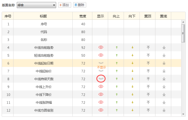Screen dimensions: 188x120
Task: Click the vertical scrollbar thumb
Action: (x=183, y=33)
